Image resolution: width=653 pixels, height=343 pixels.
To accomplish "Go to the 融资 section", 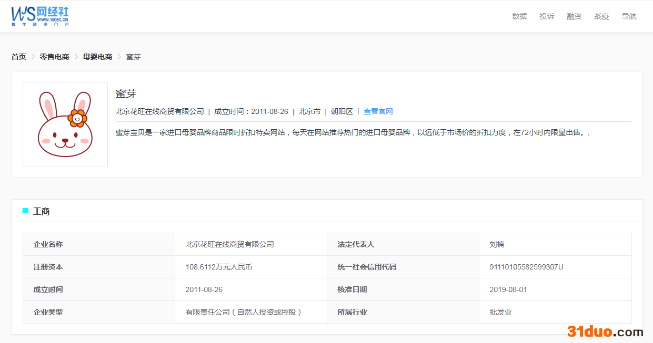I will [574, 16].
